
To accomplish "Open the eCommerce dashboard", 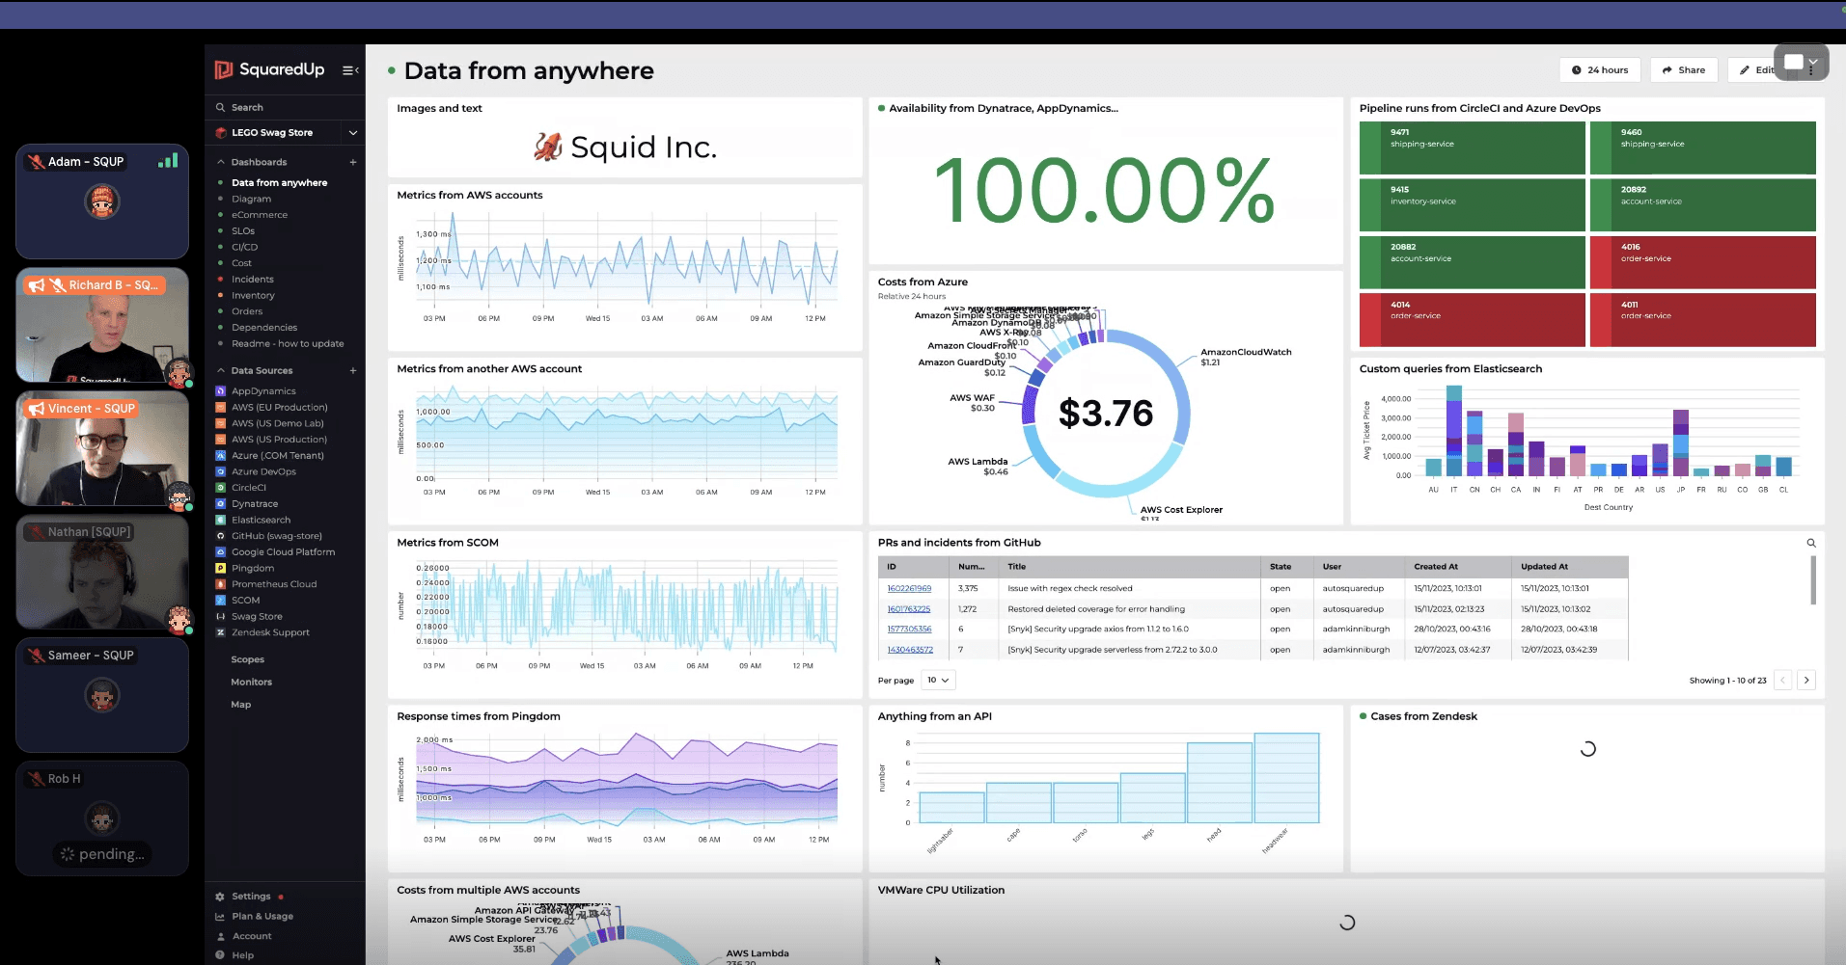I will [x=260, y=215].
